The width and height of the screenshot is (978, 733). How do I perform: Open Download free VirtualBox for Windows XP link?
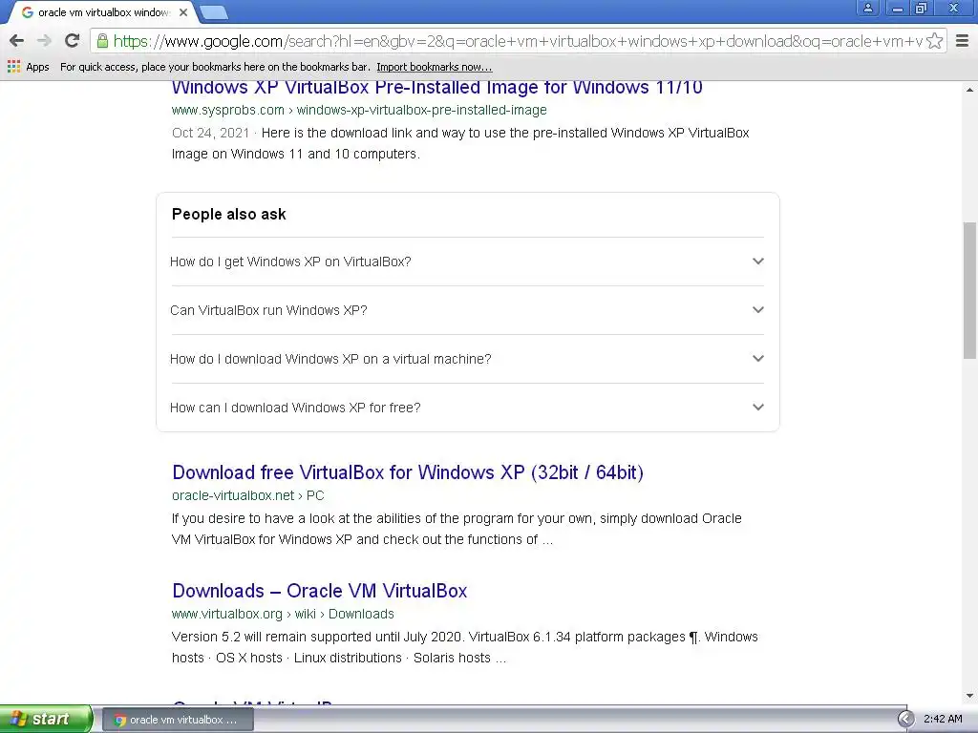408,472
